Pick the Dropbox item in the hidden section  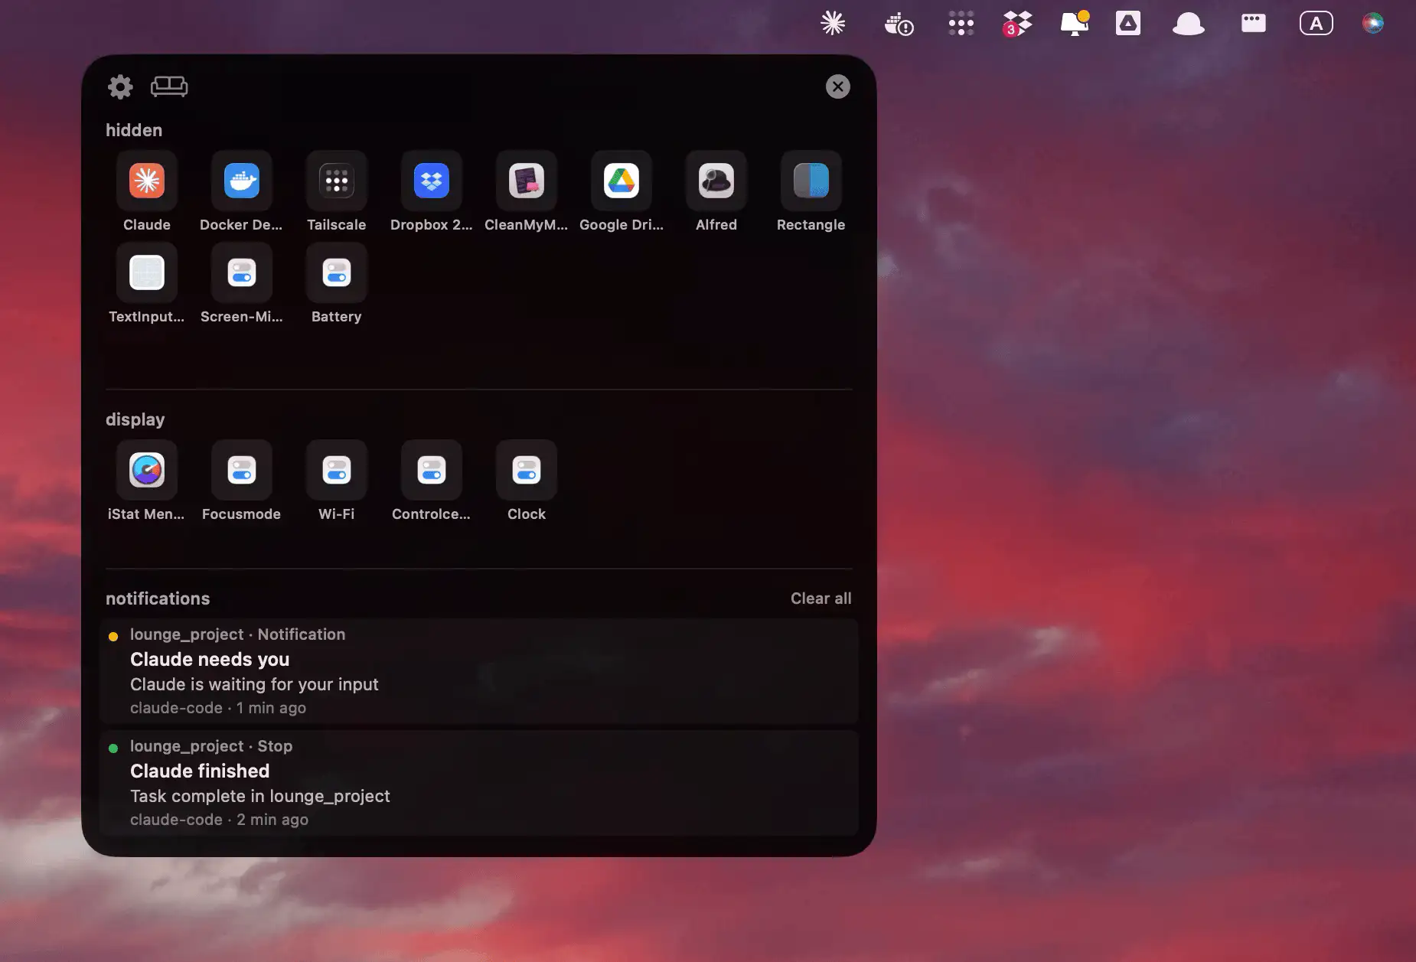pos(432,191)
